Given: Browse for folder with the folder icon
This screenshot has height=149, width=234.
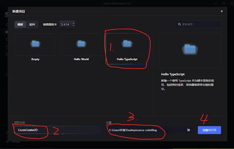Looking at the screenshot, I should (x=189, y=130).
